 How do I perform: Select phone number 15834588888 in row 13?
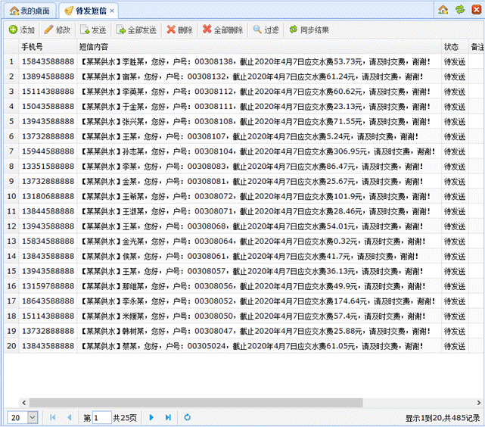pos(48,241)
